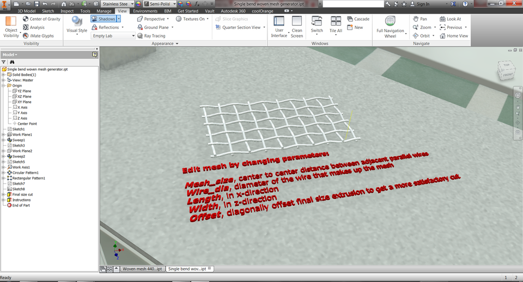This screenshot has height=282, width=523.
Task: Click the Undo arrow
Action: 45,4
